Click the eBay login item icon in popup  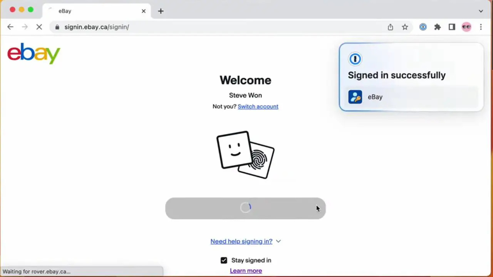pos(355,97)
